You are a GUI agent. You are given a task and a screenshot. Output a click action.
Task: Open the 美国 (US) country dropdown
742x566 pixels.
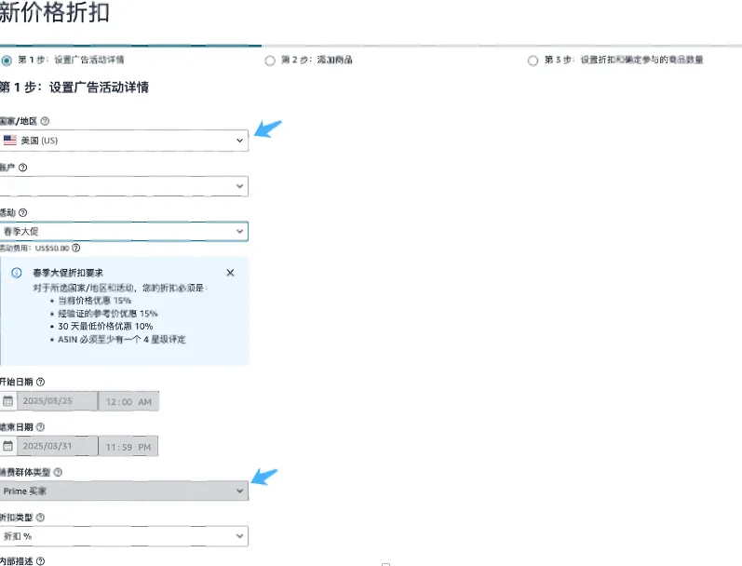(x=124, y=141)
